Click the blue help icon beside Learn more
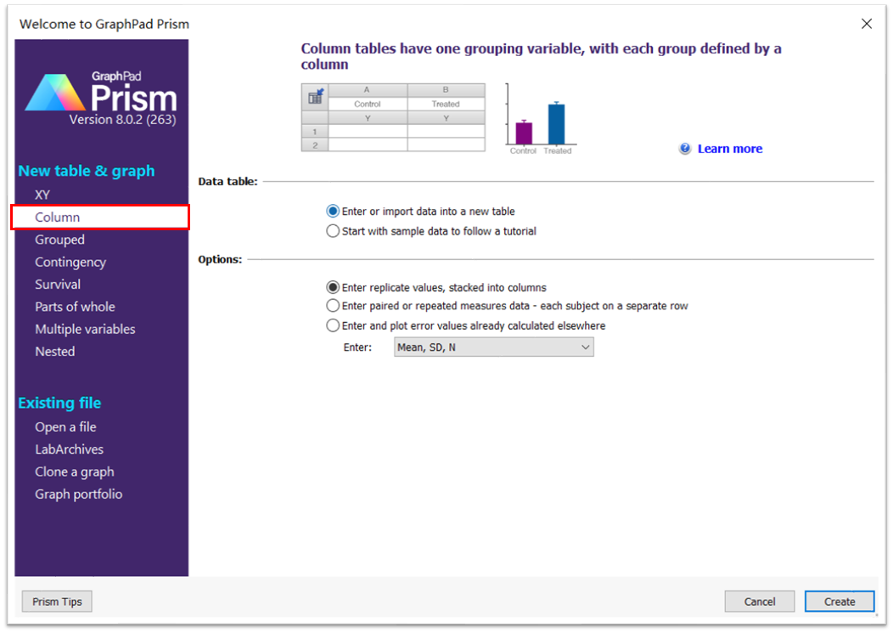 pos(684,149)
